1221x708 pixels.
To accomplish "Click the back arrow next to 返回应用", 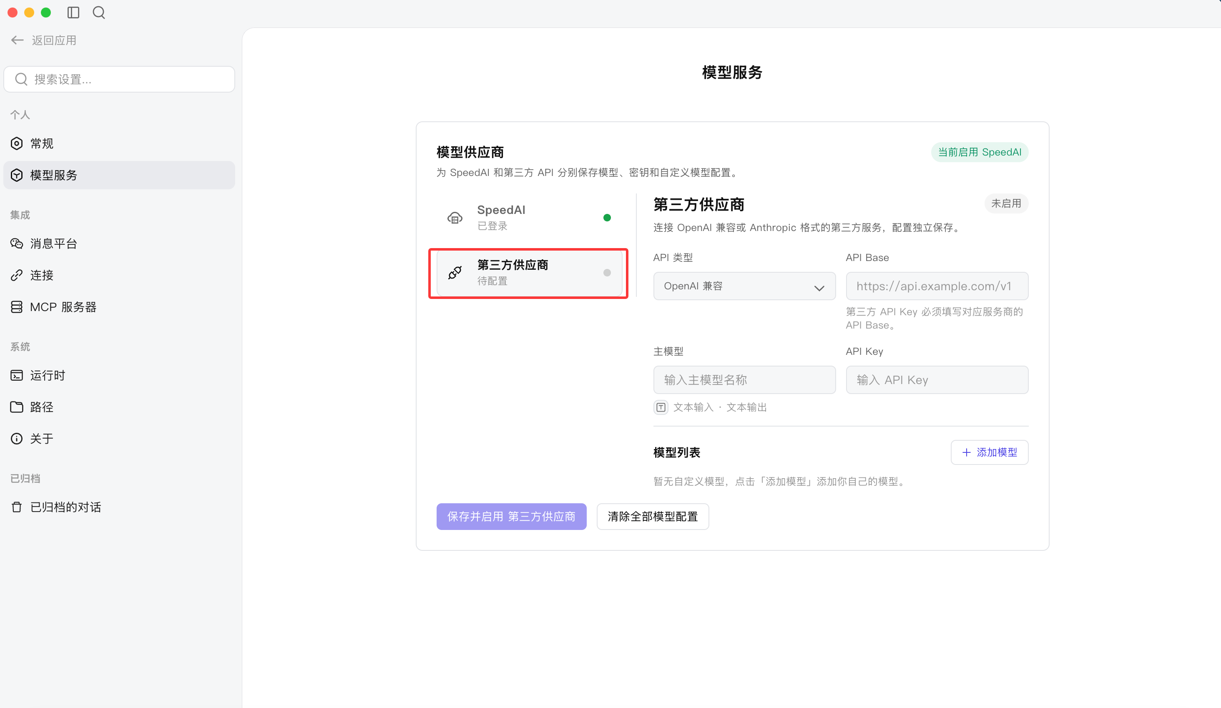I will coord(18,40).
